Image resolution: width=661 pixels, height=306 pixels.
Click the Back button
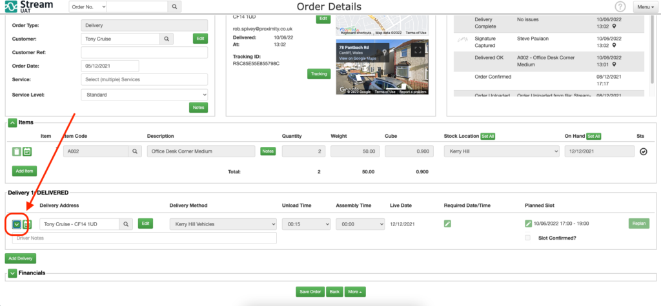coord(334,292)
